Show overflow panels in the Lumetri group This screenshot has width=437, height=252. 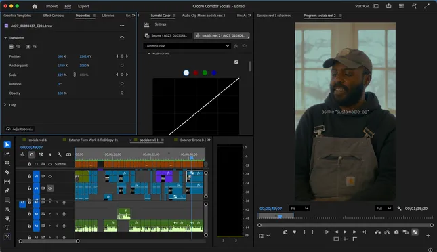coord(249,16)
